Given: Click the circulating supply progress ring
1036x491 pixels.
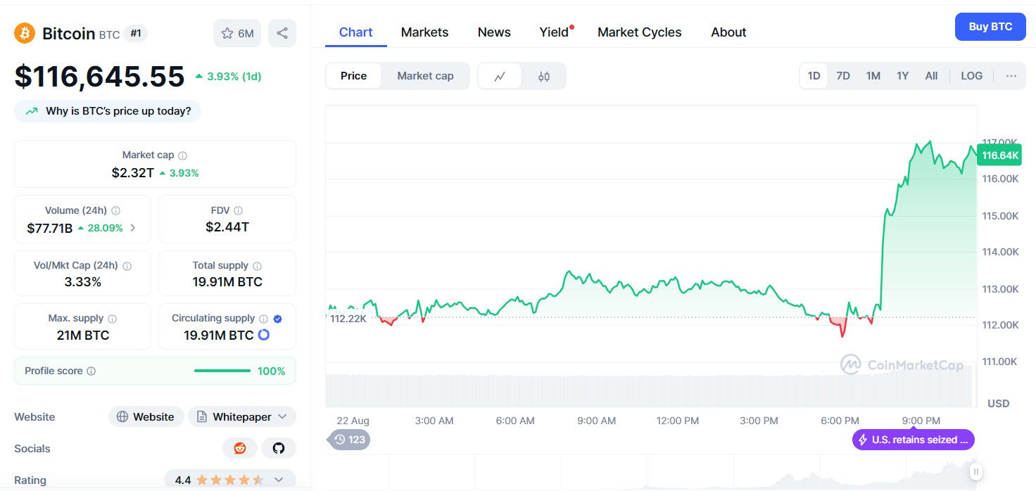Looking at the screenshot, I should pyautogui.click(x=264, y=335).
